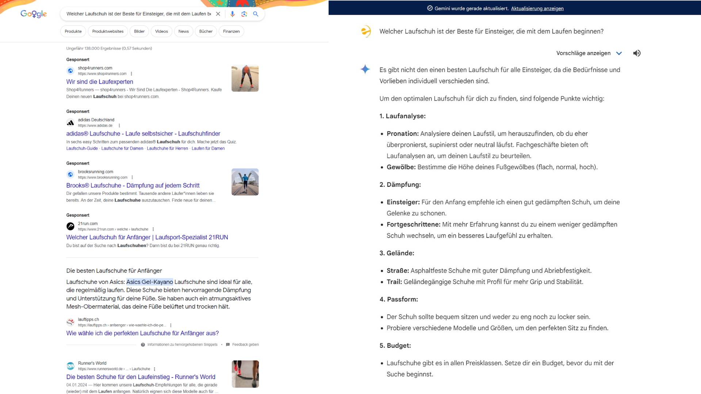The height and width of the screenshot is (394, 701).
Task: Select the Produkte filter tab
Action: [73, 31]
